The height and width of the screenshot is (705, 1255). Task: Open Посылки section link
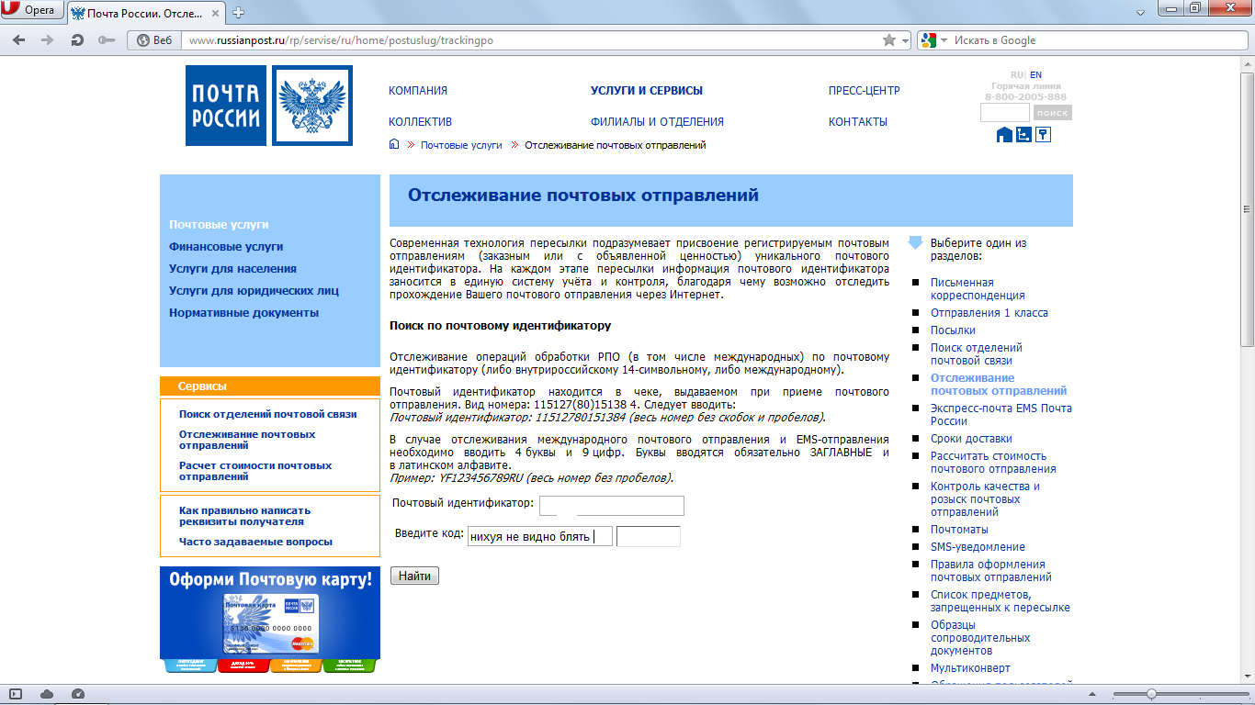click(953, 330)
